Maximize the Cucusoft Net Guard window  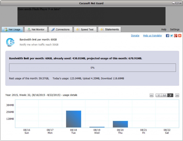[x=177, y=3]
